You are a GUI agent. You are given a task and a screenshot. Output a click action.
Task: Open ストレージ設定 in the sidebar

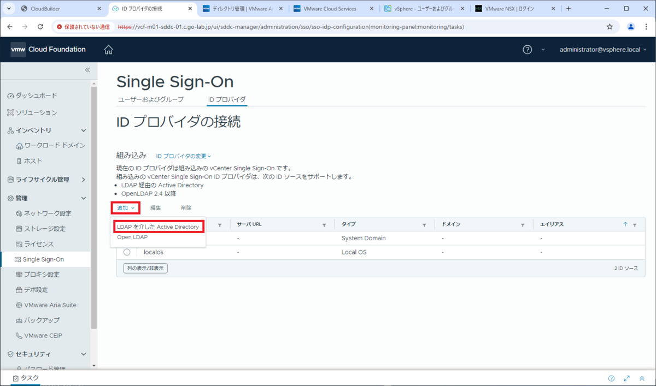41,229
